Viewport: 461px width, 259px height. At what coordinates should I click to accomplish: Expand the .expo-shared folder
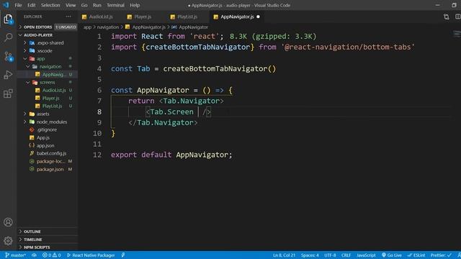47,43
